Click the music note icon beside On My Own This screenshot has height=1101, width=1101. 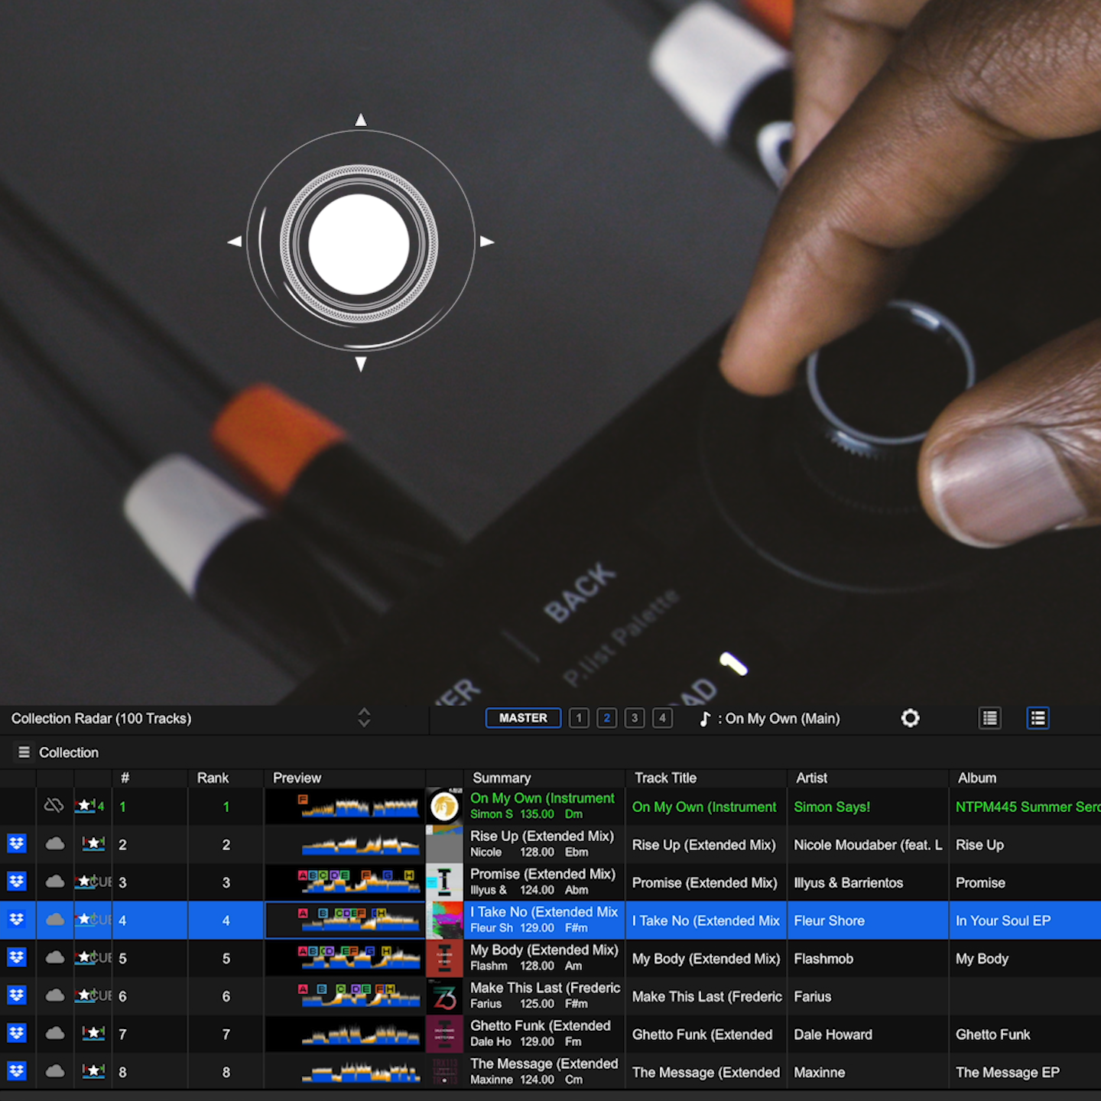click(x=705, y=719)
